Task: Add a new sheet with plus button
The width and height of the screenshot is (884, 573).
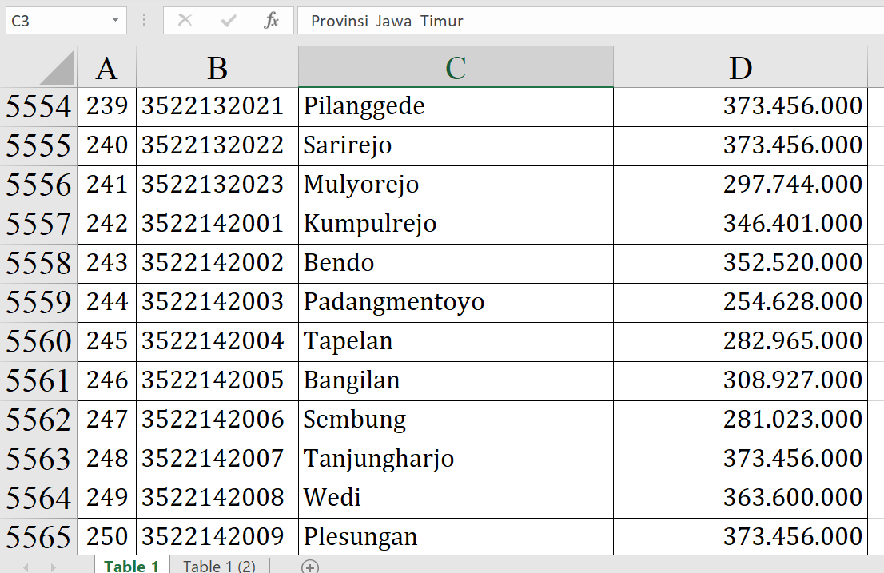Action: 309,566
